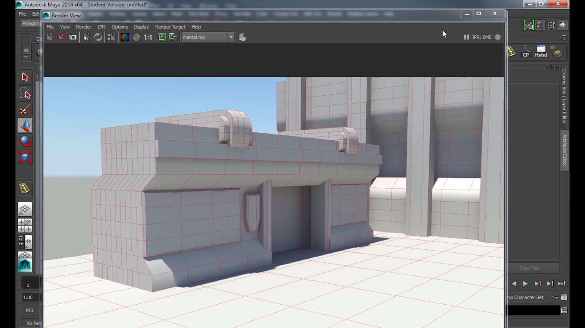Toggle alpha channel display
This screenshot has width=585, height=328.
tap(136, 37)
